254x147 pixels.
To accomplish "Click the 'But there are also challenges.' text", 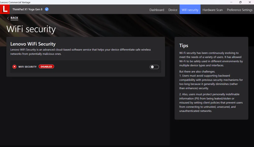I will 197,72.
